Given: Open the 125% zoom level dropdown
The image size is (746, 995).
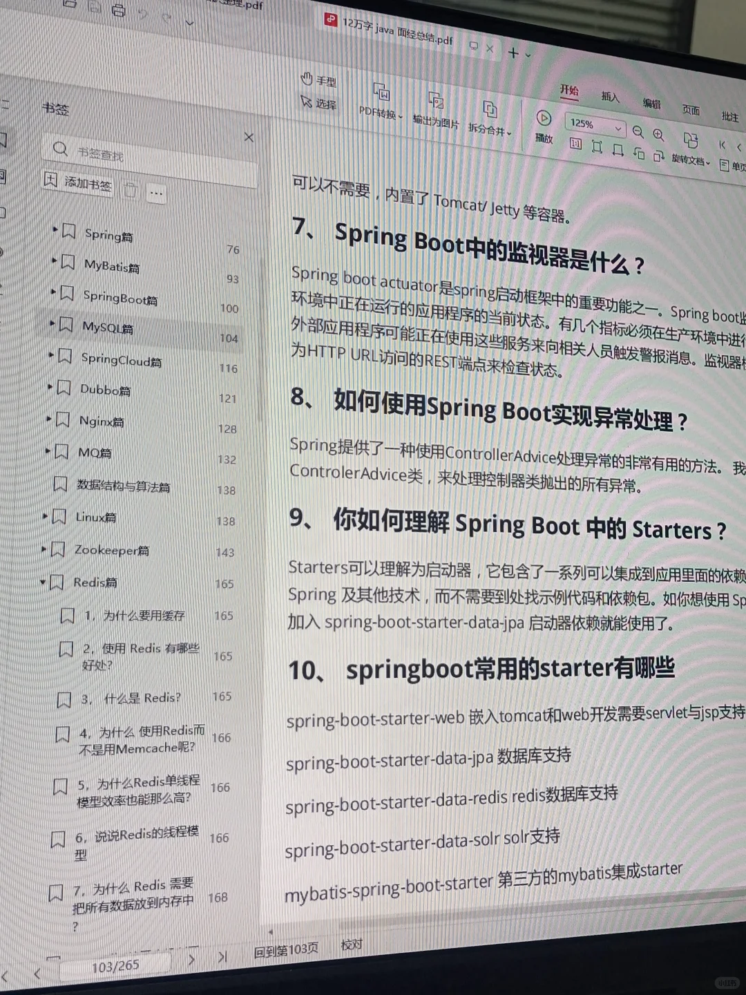Looking at the screenshot, I should pyautogui.click(x=594, y=126).
